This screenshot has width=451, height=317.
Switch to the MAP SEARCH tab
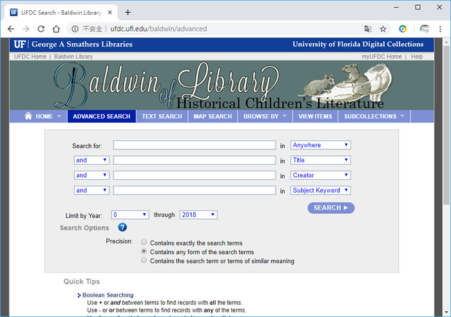[213, 116]
